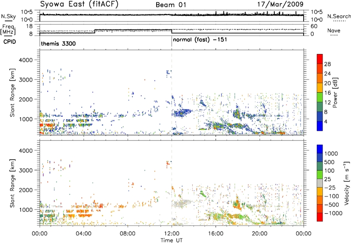Click the velocity panel "Slant Range [km]" title
Viewport: 351px width, 243px height.
tap(13, 183)
